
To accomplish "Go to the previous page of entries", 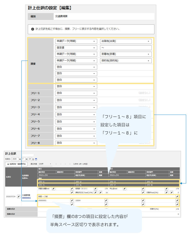I will pyautogui.click(x=61, y=164).
